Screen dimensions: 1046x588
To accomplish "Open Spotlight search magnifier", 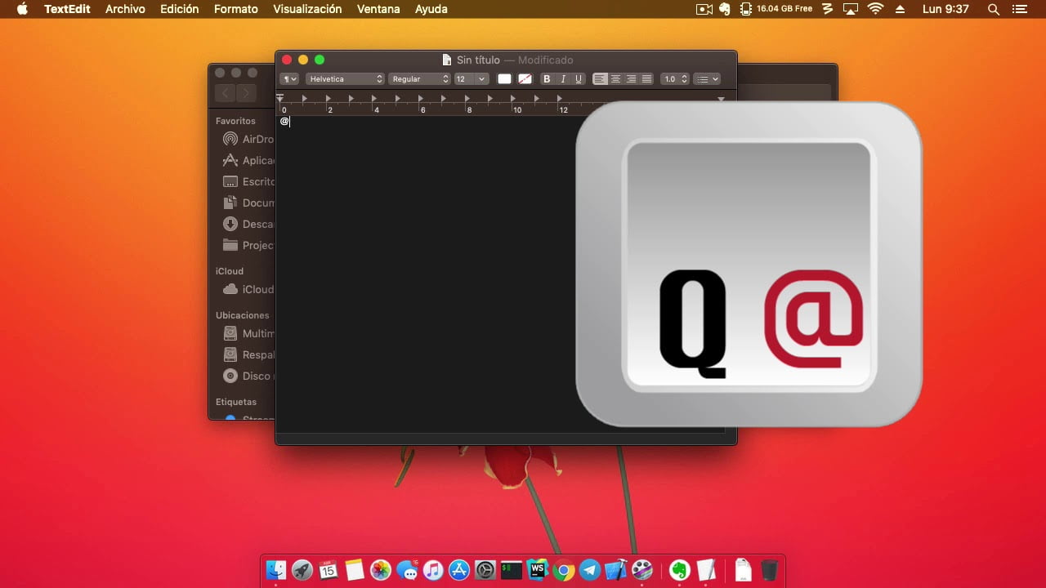I will tap(994, 9).
